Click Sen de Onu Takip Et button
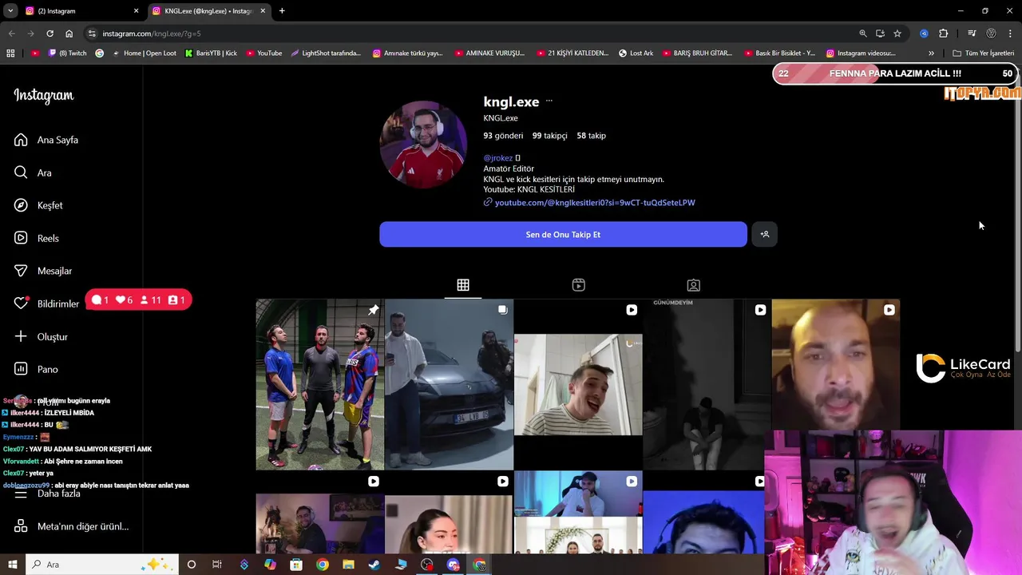1022x575 pixels. [563, 234]
